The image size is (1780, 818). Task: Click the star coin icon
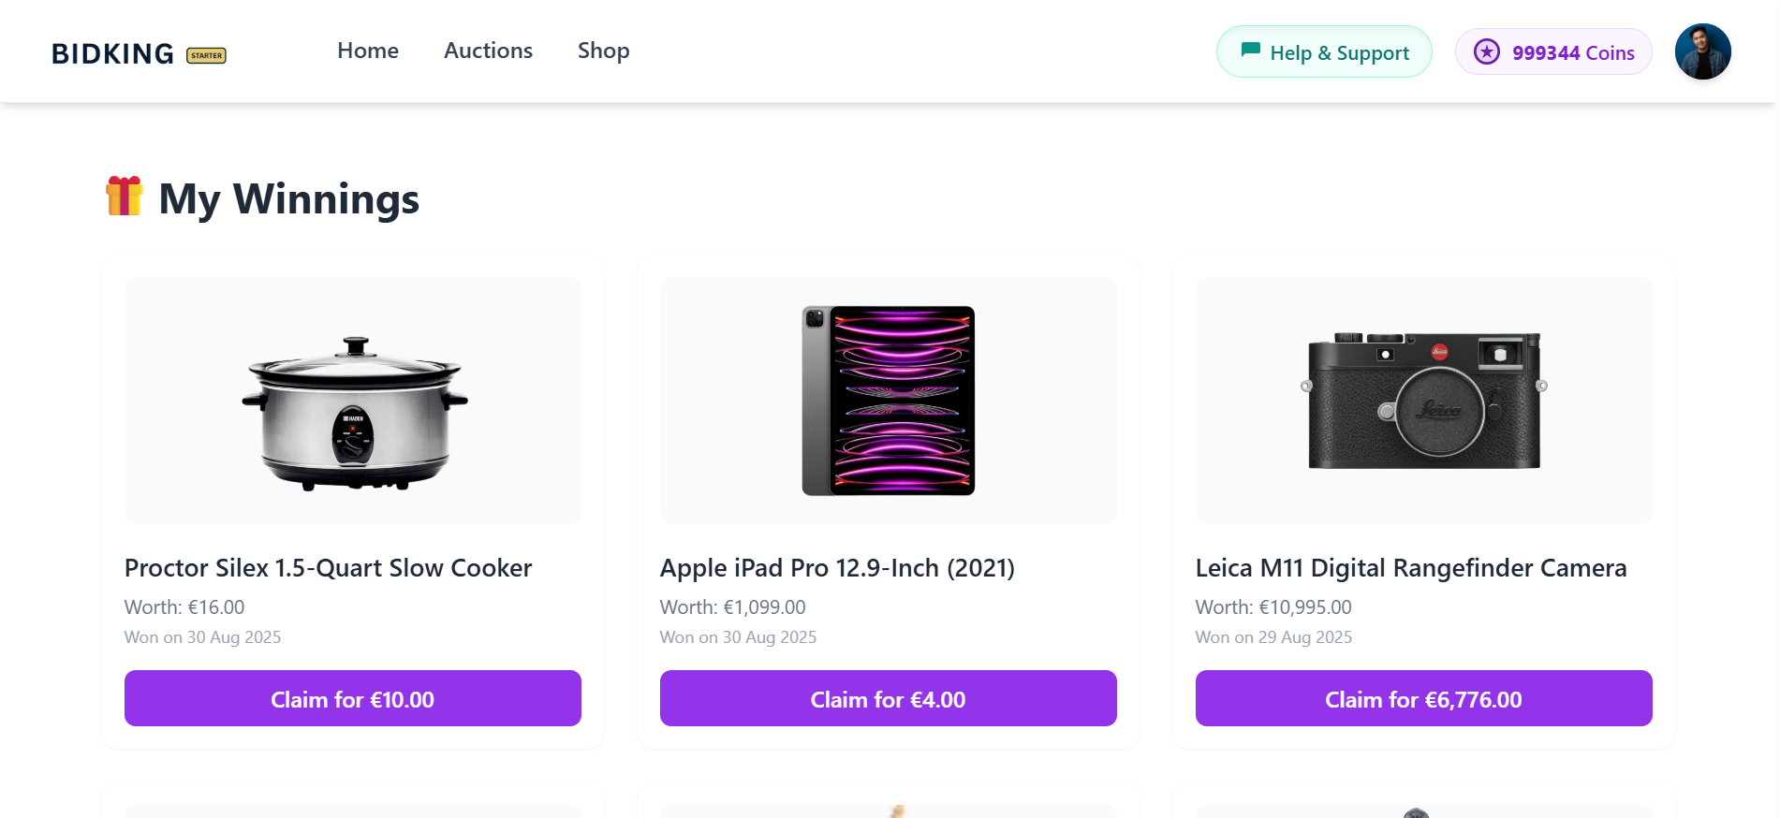click(x=1487, y=51)
